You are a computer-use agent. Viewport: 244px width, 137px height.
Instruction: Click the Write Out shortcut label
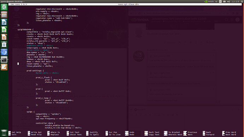(x=36, y=132)
